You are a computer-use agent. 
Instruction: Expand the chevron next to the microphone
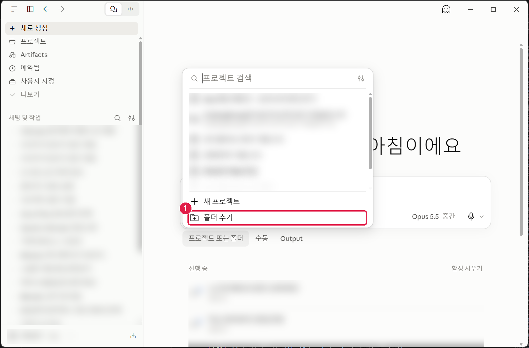click(482, 217)
